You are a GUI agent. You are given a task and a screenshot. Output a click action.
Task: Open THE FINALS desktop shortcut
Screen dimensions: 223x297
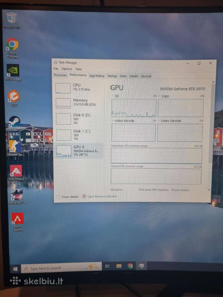pos(16,173)
